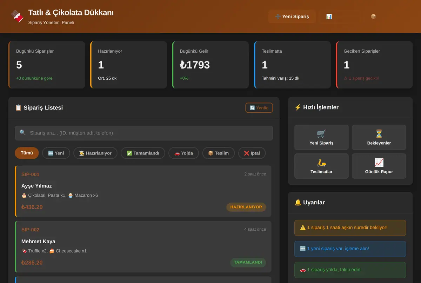
Task: Open Teslimatlar scooter quick action
Action: [321, 166]
